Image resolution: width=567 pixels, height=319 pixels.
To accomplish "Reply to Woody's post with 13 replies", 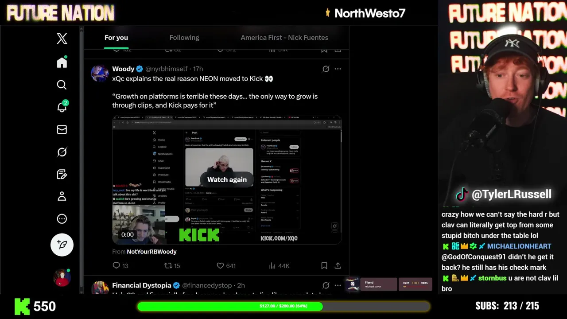I will tap(120, 265).
